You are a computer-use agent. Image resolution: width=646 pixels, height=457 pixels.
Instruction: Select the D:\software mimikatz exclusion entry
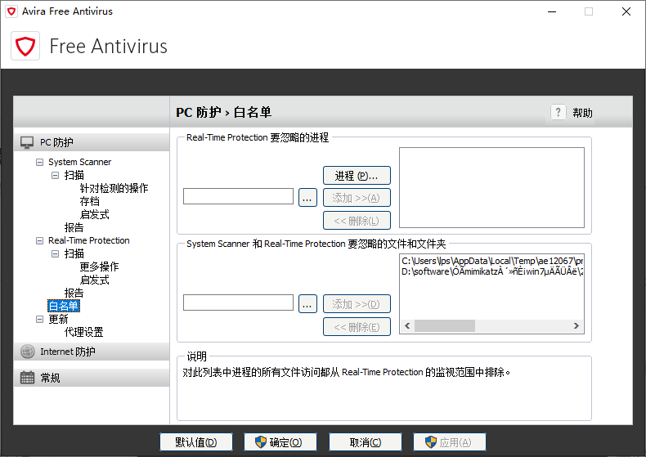point(492,271)
